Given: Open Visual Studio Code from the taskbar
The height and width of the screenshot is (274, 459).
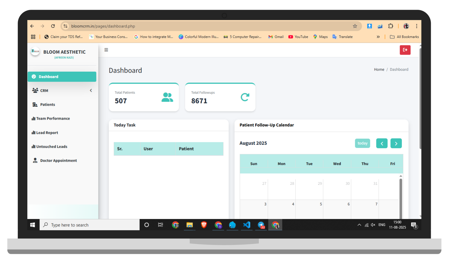Looking at the screenshot, I should coord(247,225).
